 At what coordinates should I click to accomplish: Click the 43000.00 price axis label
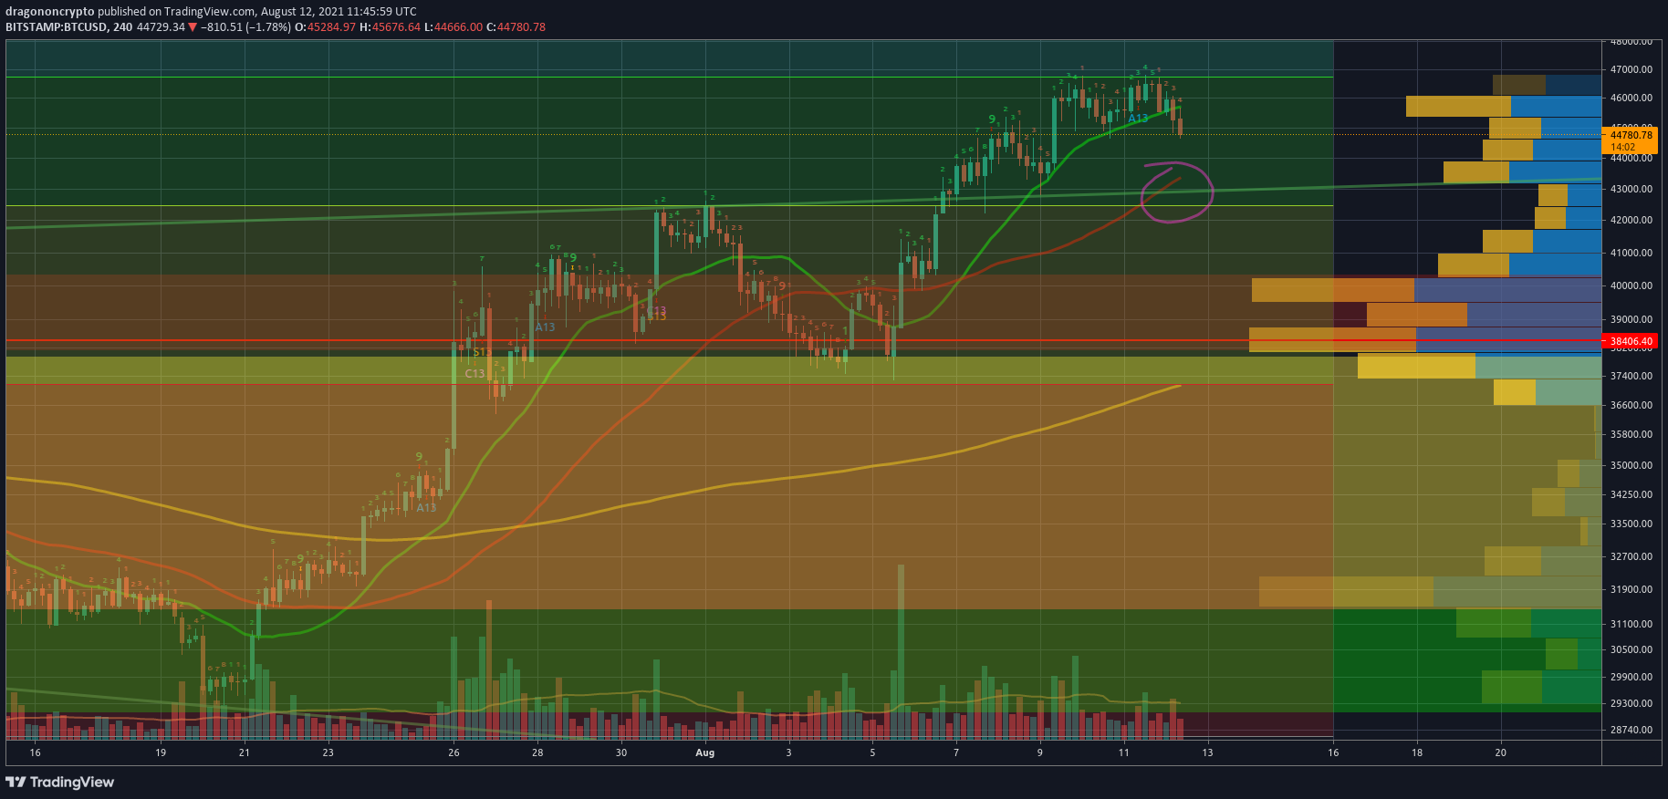point(1631,189)
